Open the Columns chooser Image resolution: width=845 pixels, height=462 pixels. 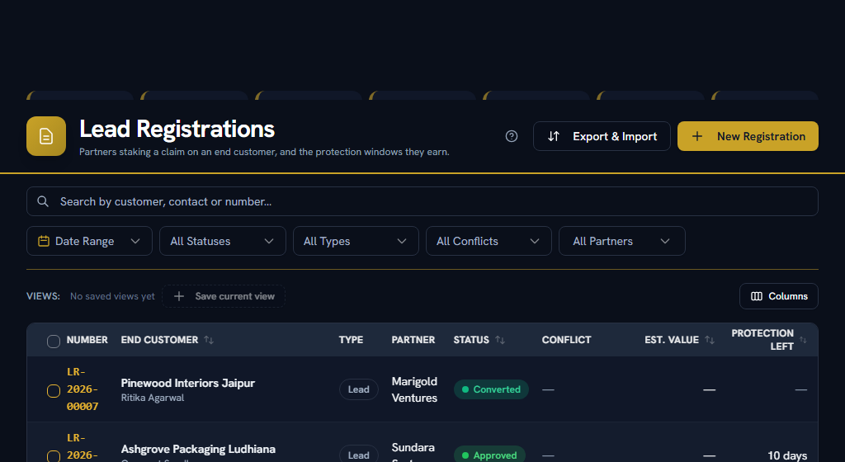pos(779,296)
